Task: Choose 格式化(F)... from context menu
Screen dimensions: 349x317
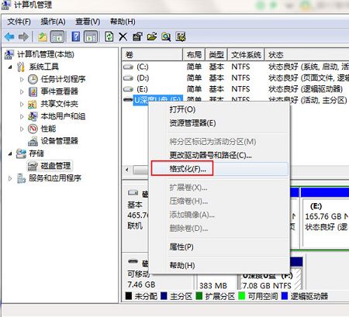Action: (x=219, y=169)
